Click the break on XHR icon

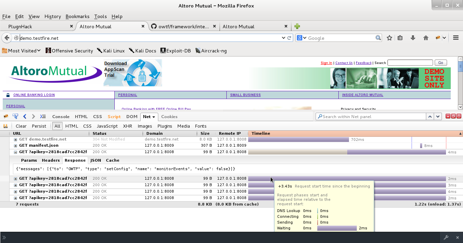(x=5, y=126)
